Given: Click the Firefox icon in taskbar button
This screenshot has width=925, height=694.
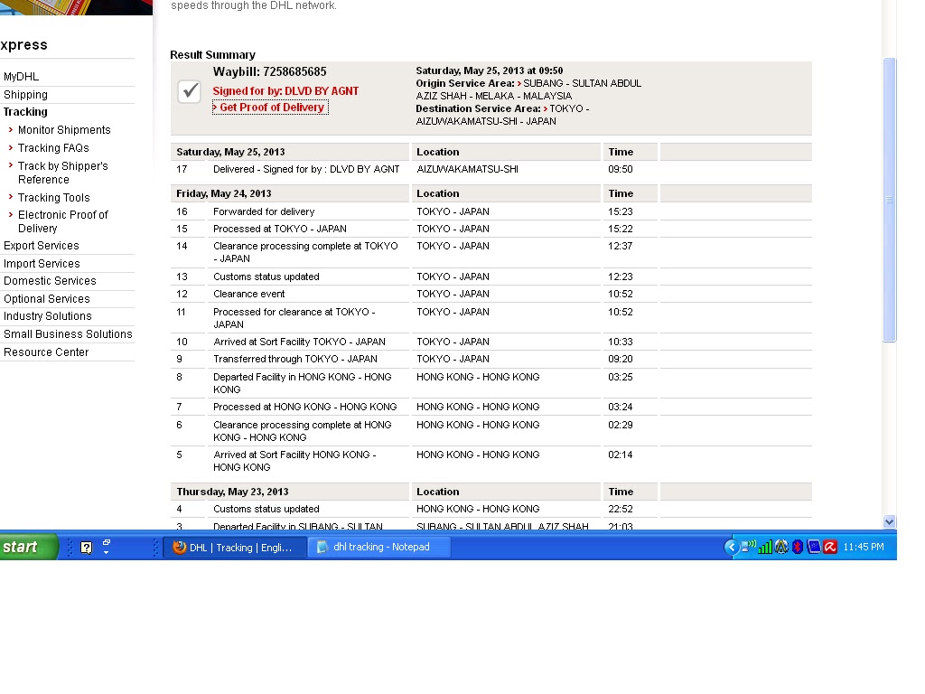Looking at the screenshot, I should [x=180, y=548].
